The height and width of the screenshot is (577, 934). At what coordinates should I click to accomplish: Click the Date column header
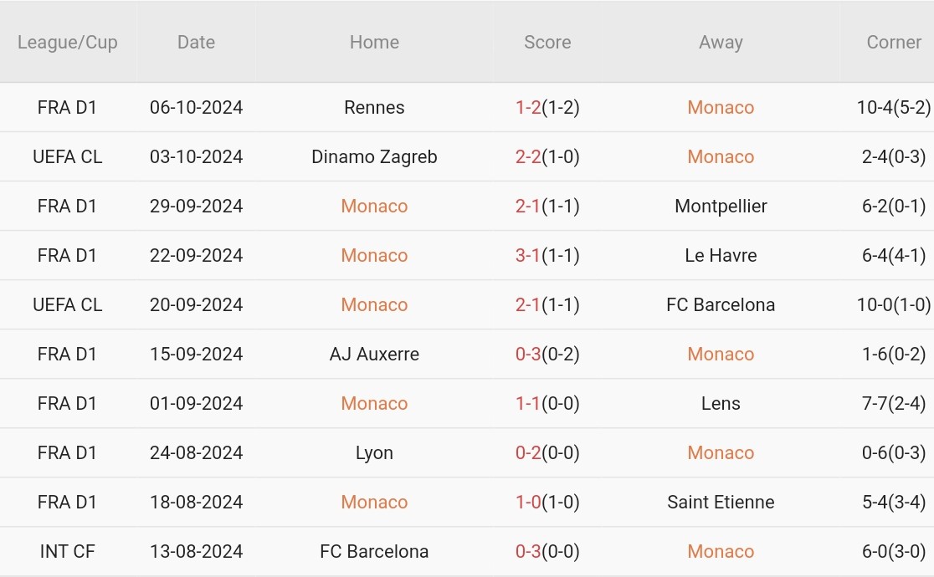(x=196, y=42)
